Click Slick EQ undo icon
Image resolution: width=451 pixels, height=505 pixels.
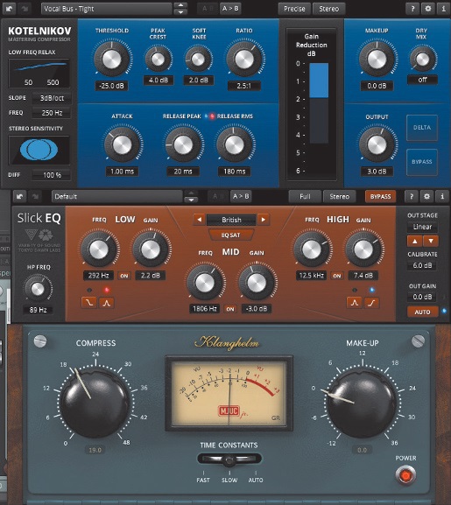pos(19,196)
